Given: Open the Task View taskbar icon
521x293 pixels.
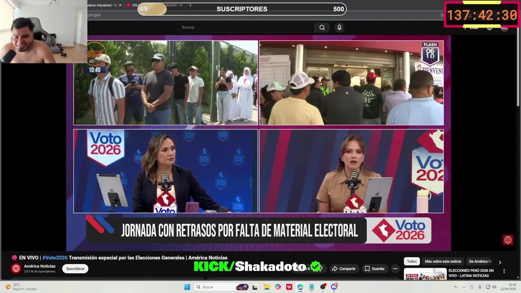Looking at the screenshot, I should (255, 287).
